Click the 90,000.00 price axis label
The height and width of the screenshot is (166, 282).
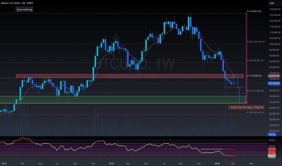tap(275, 56)
